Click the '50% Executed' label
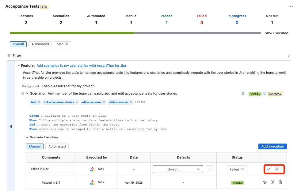 click(276, 33)
